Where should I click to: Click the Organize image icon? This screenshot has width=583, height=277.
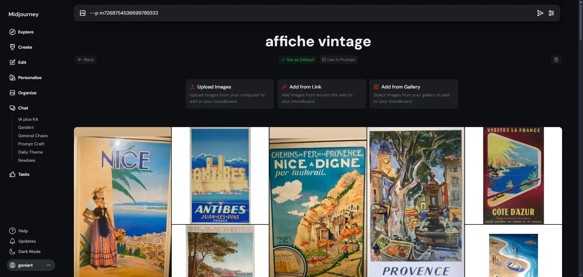tap(12, 93)
